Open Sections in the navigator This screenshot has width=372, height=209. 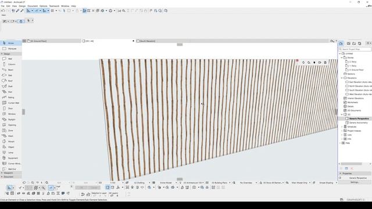351,74
